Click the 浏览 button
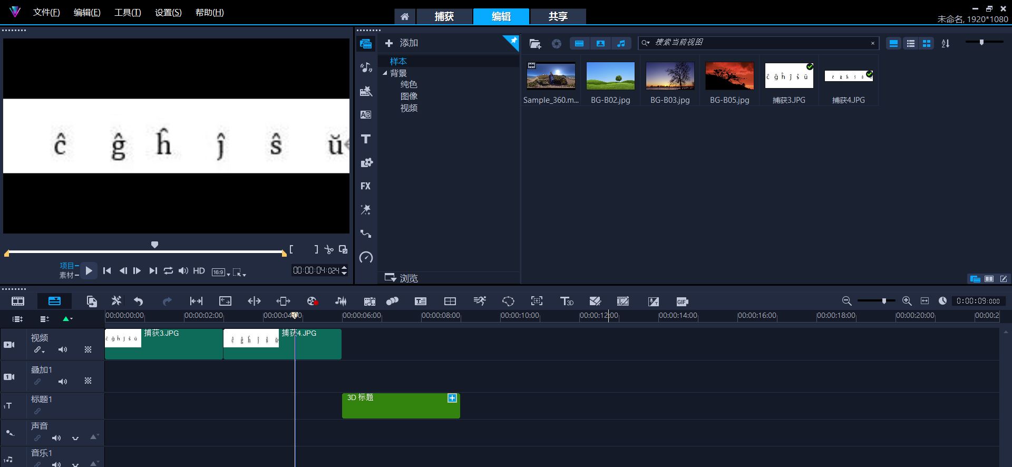This screenshot has height=467, width=1012. (x=402, y=278)
